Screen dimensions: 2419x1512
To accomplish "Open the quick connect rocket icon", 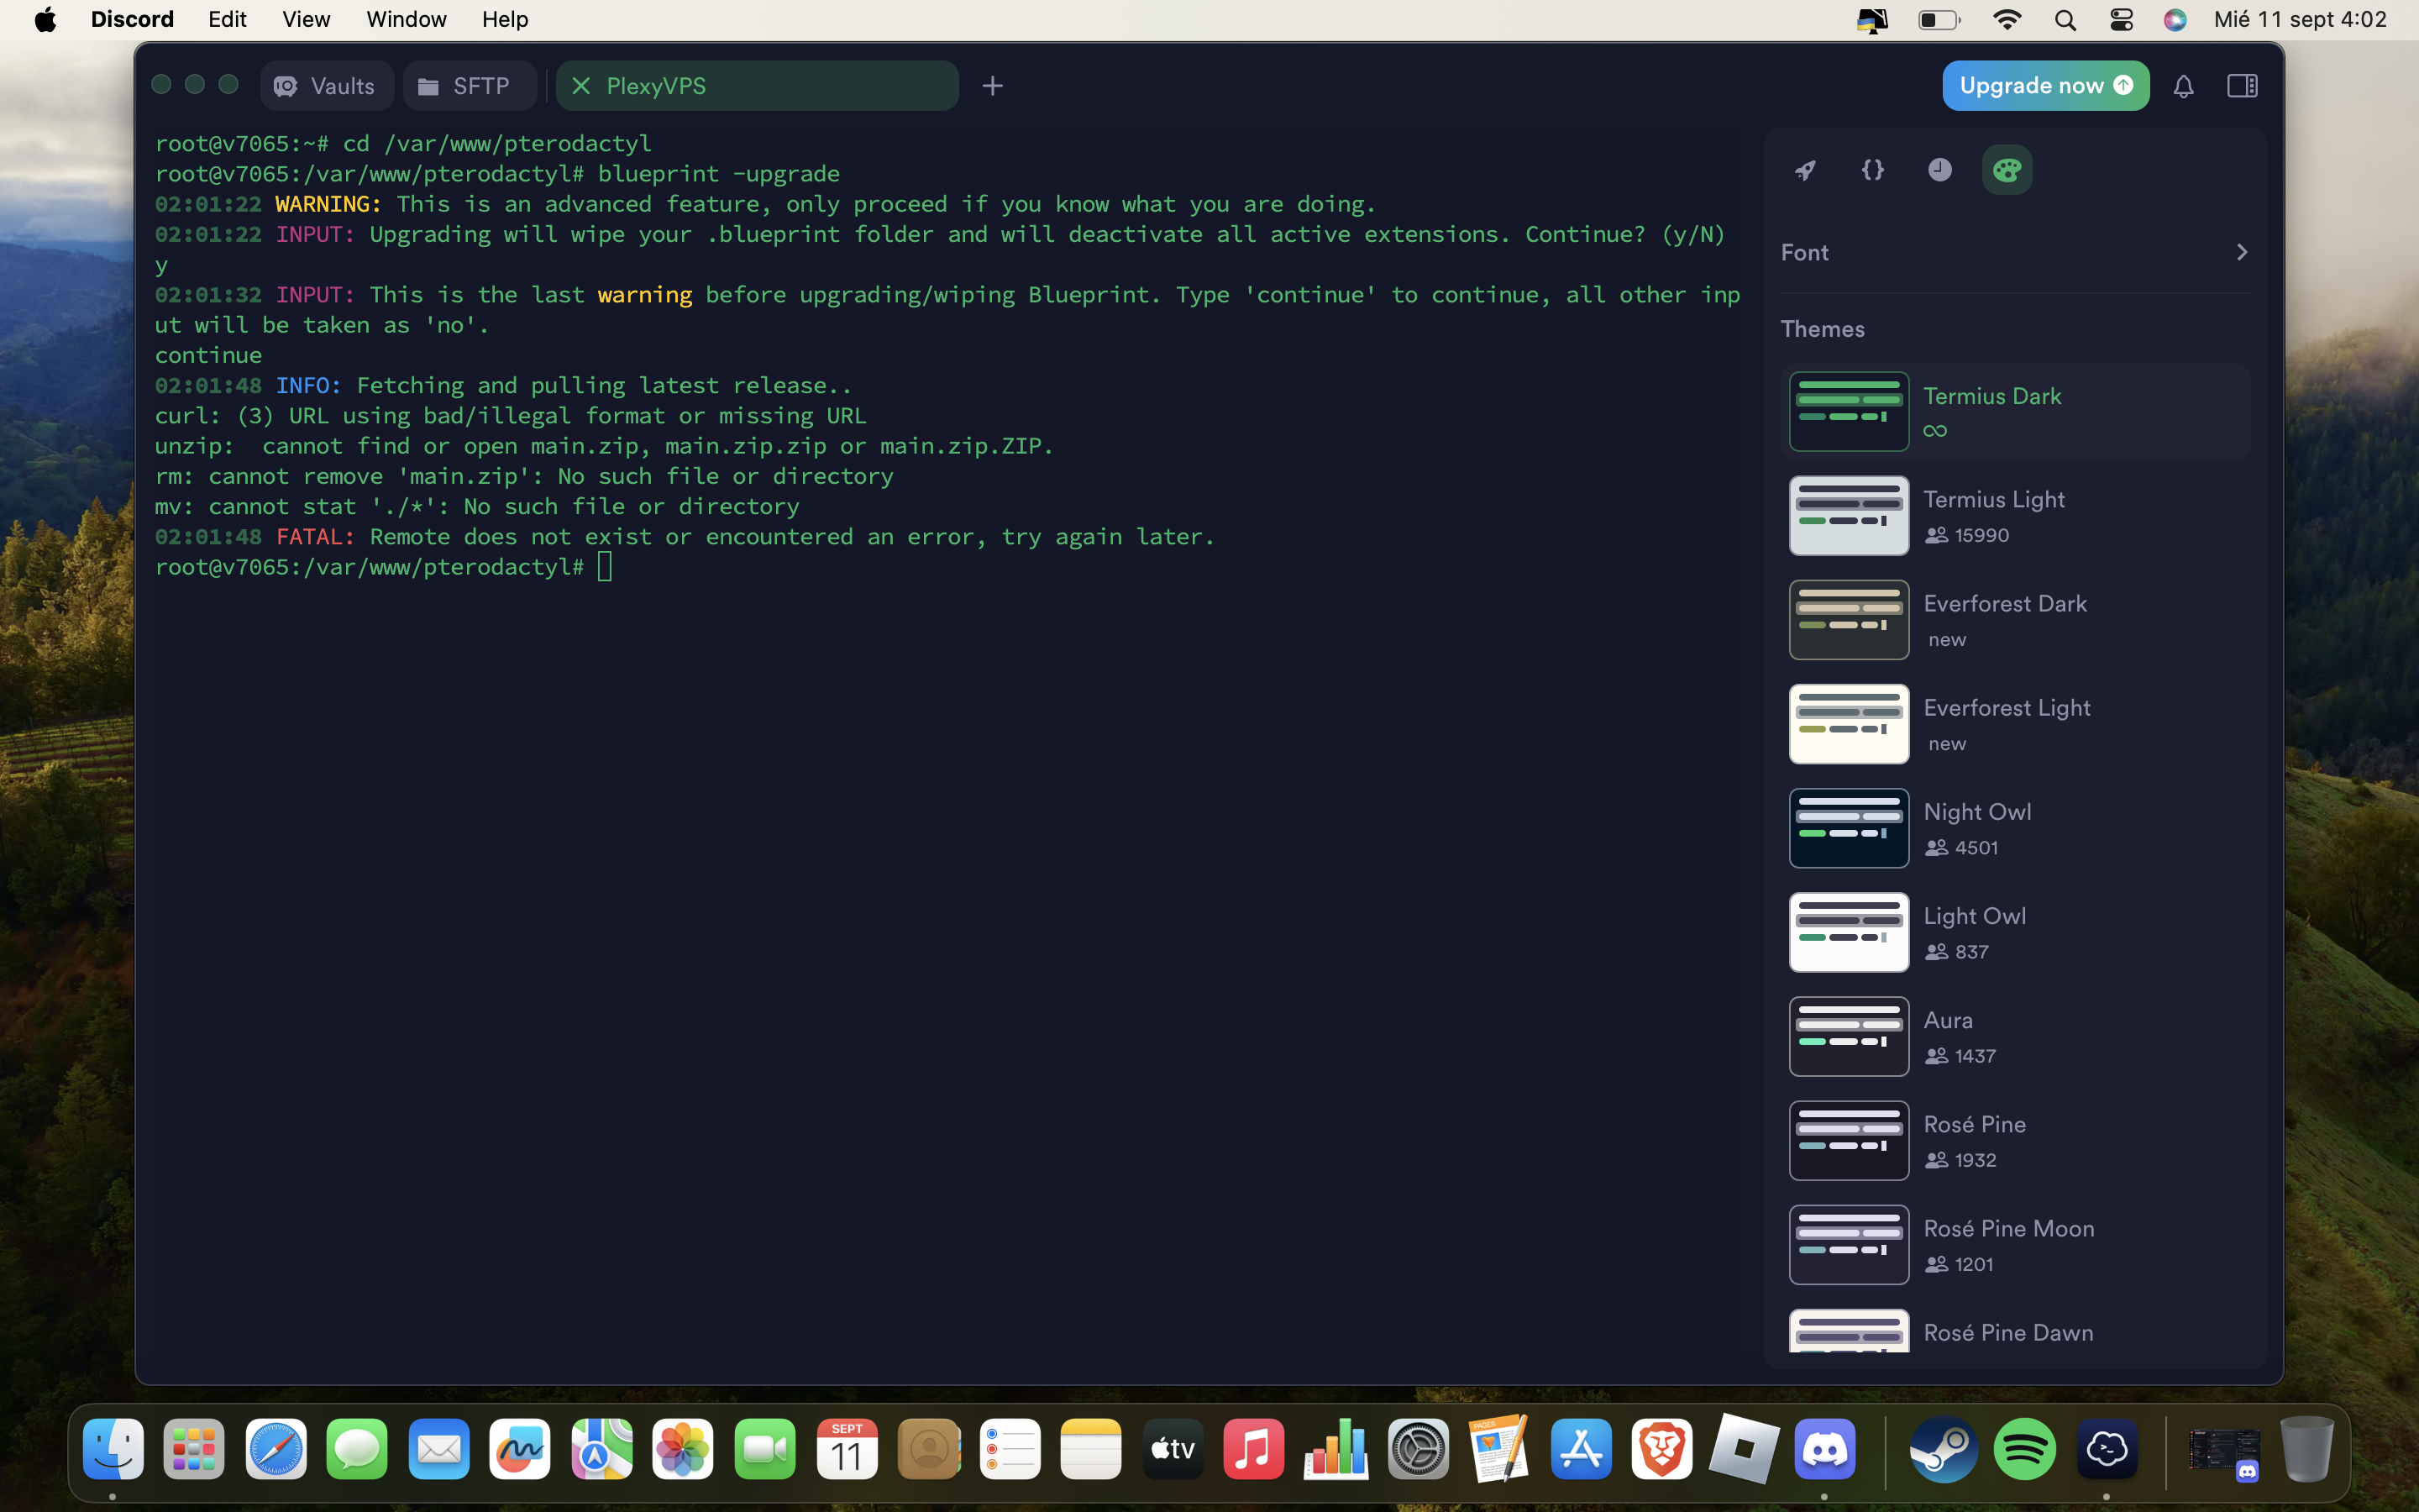I will (1805, 170).
